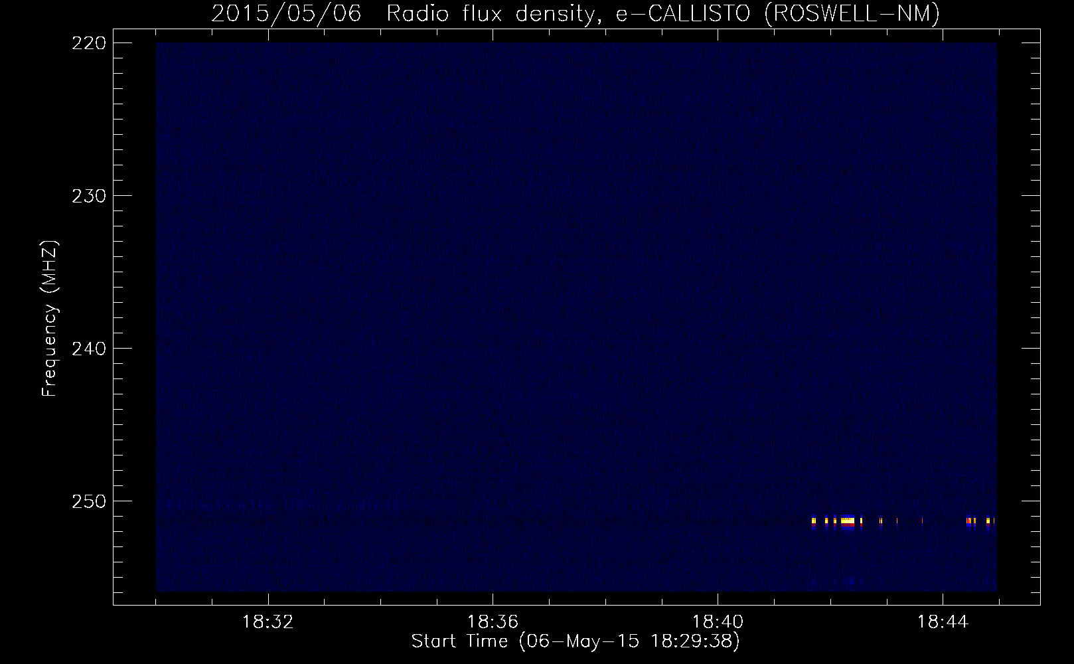The height and width of the screenshot is (664, 1074).
Task: Click the 18:40 time tick label
Action: pyautogui.click(x=718, y=622)
